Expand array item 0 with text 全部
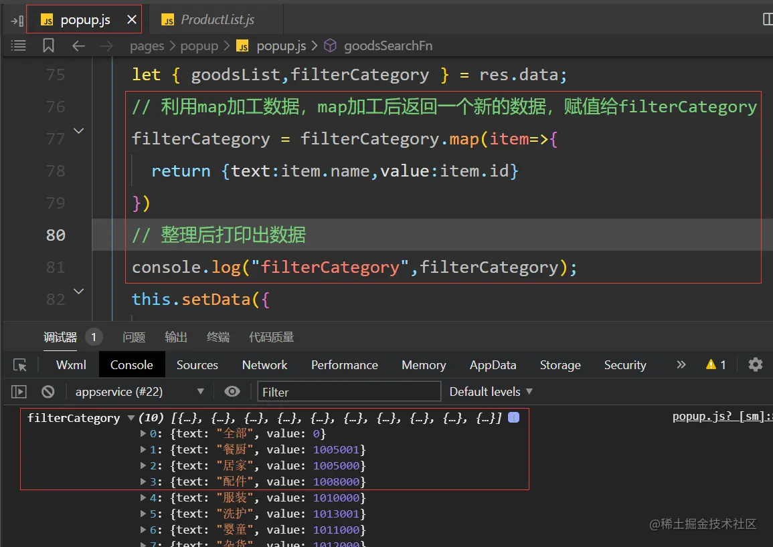This screenshot has width=773, height=547. tap(143, 434)
